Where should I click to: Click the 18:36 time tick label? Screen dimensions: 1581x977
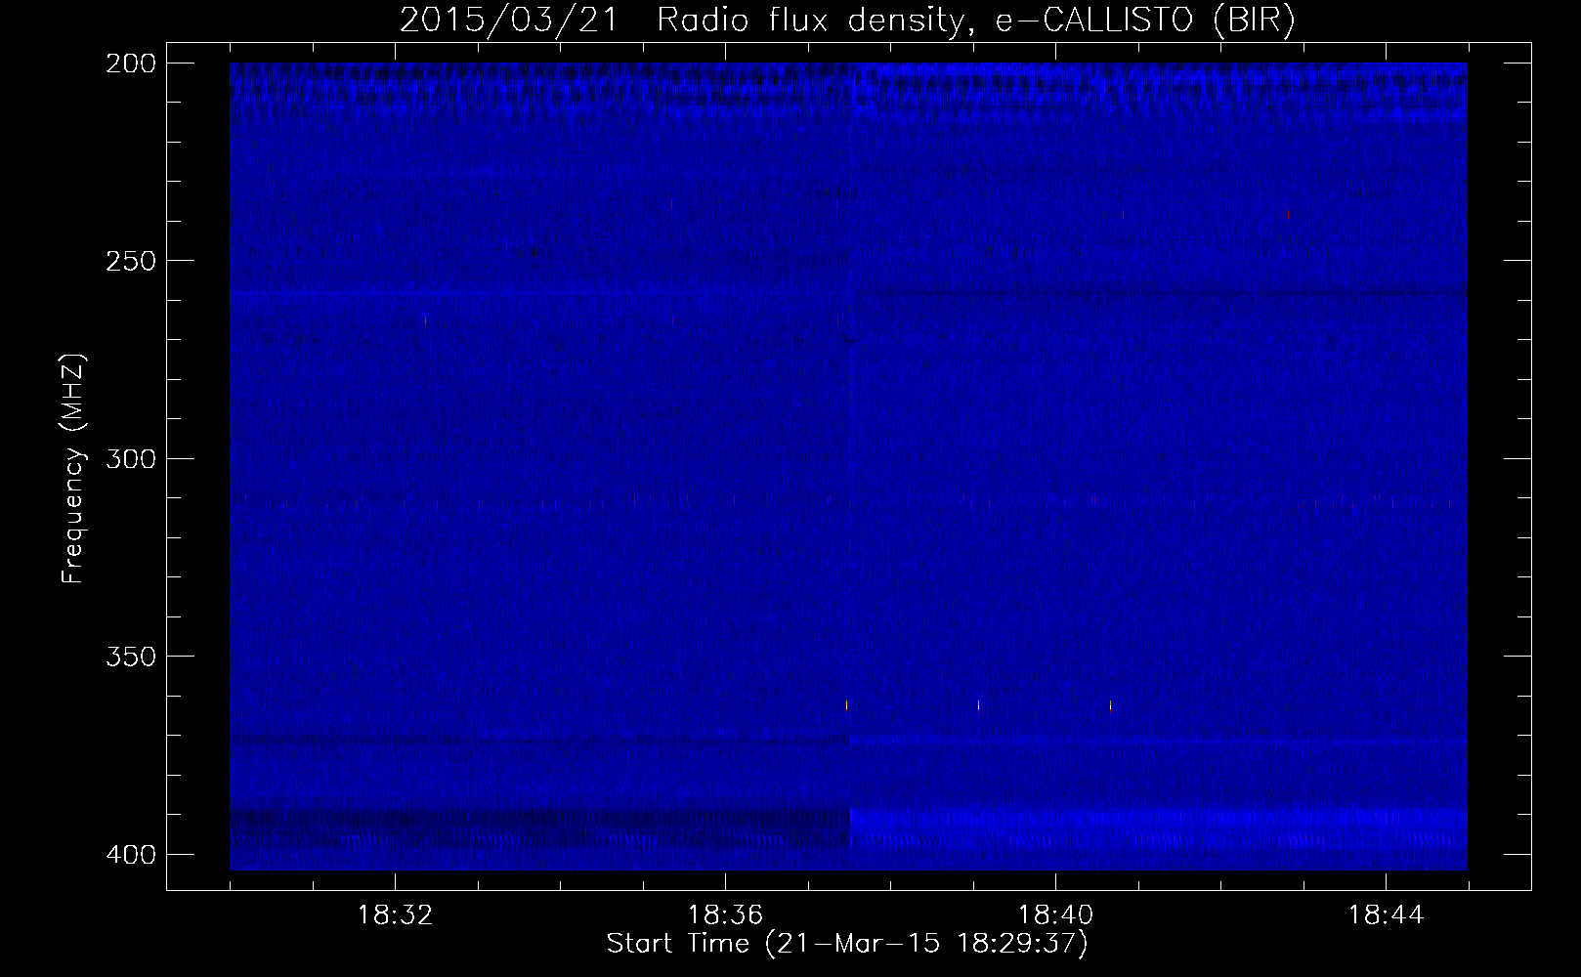point(725,915)
